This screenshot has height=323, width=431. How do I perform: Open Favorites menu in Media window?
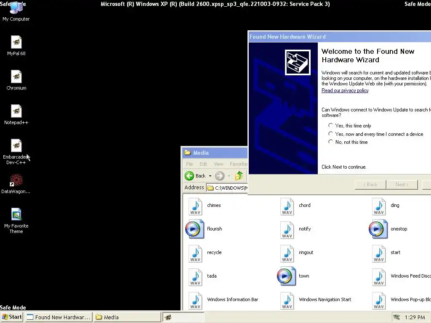click(239, 164)
